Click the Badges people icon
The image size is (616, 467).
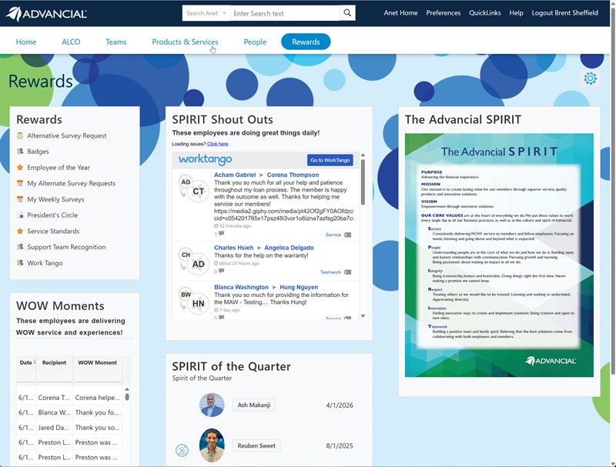pyautogui.click(x=20, y=151)
